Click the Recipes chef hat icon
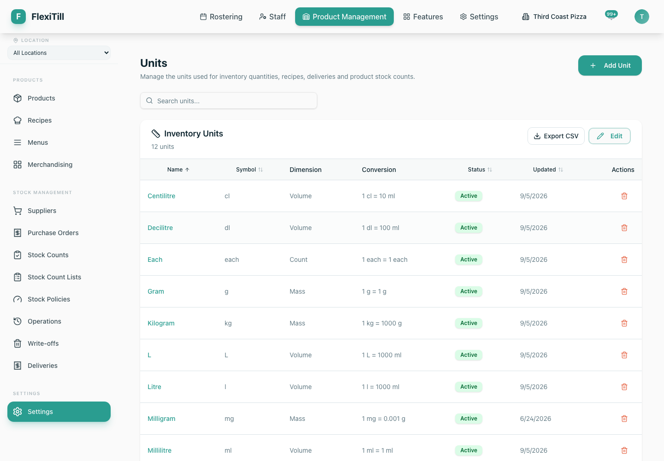The height and width of the screenshot is (461, 664). click(18, 120)
